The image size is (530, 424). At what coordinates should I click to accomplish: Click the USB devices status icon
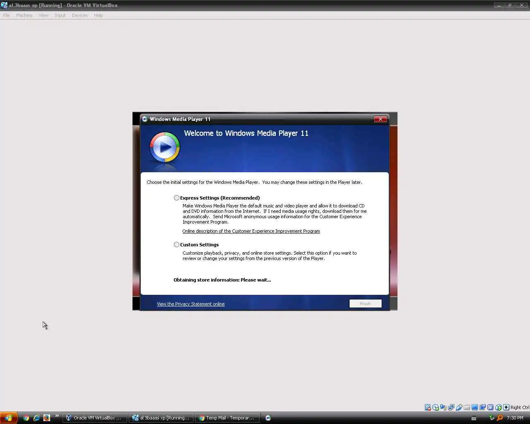pos(459,407)
